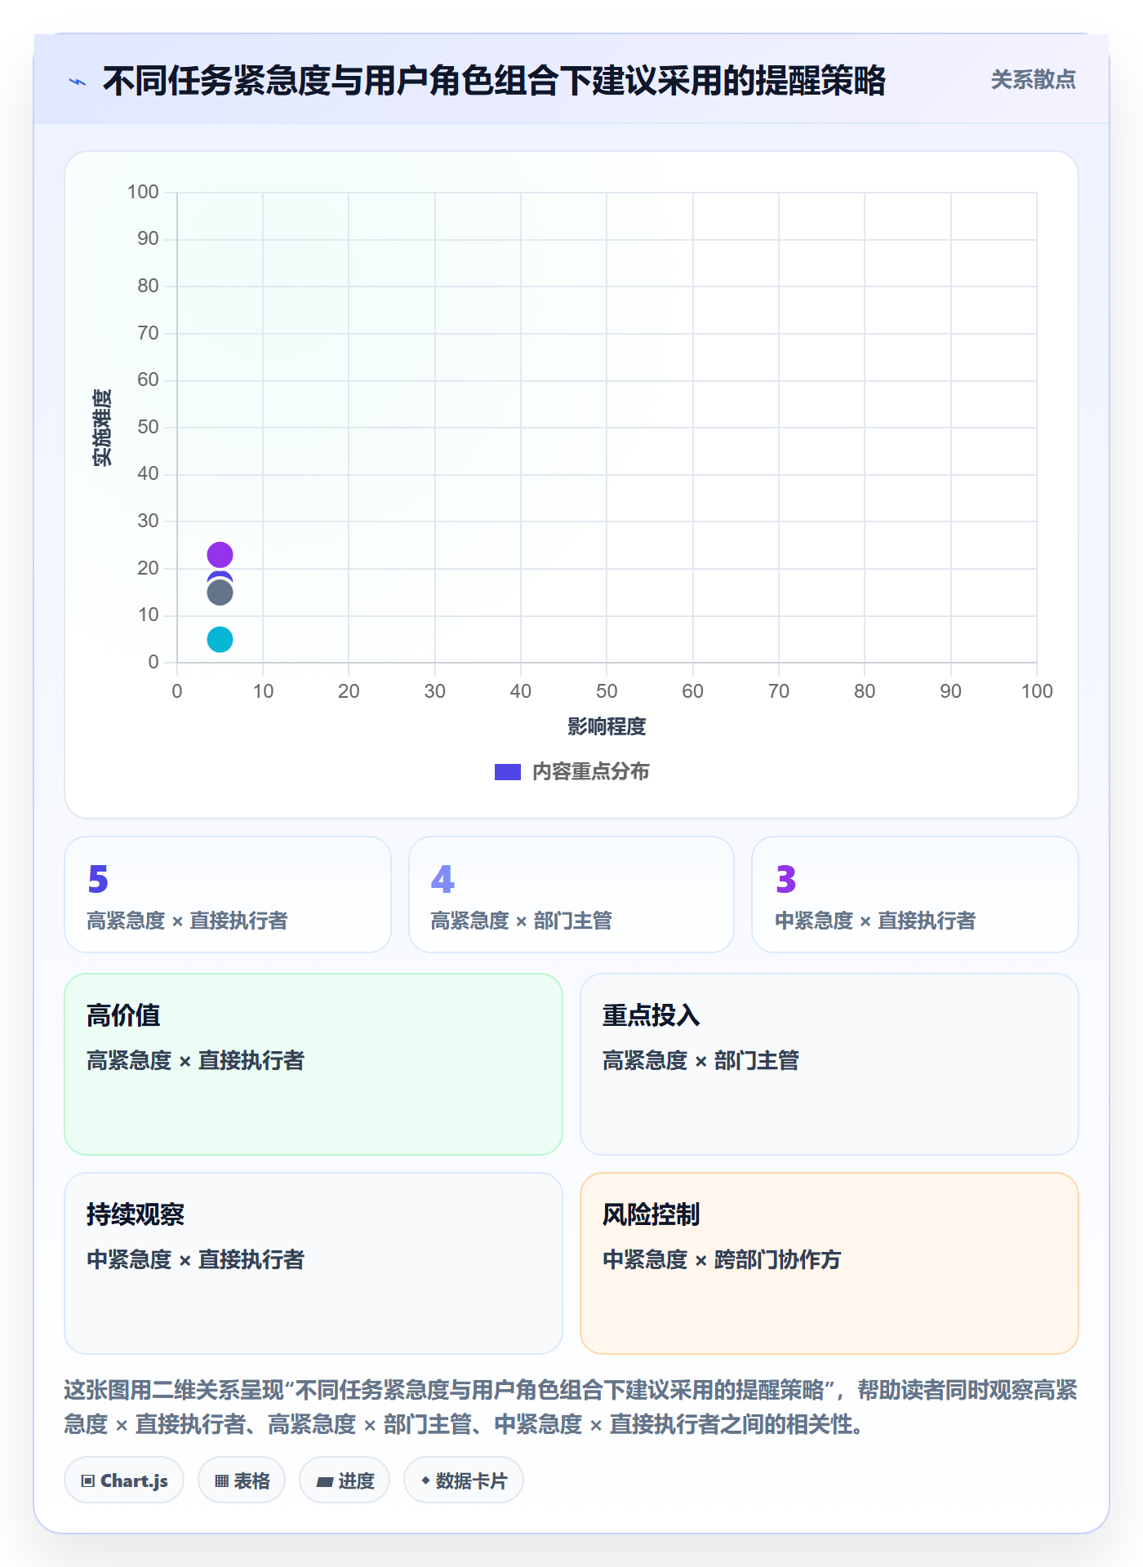Click the x-axis tick label 50
Viewport: 1143px width, 1567px height.
[x=607, y=691]
